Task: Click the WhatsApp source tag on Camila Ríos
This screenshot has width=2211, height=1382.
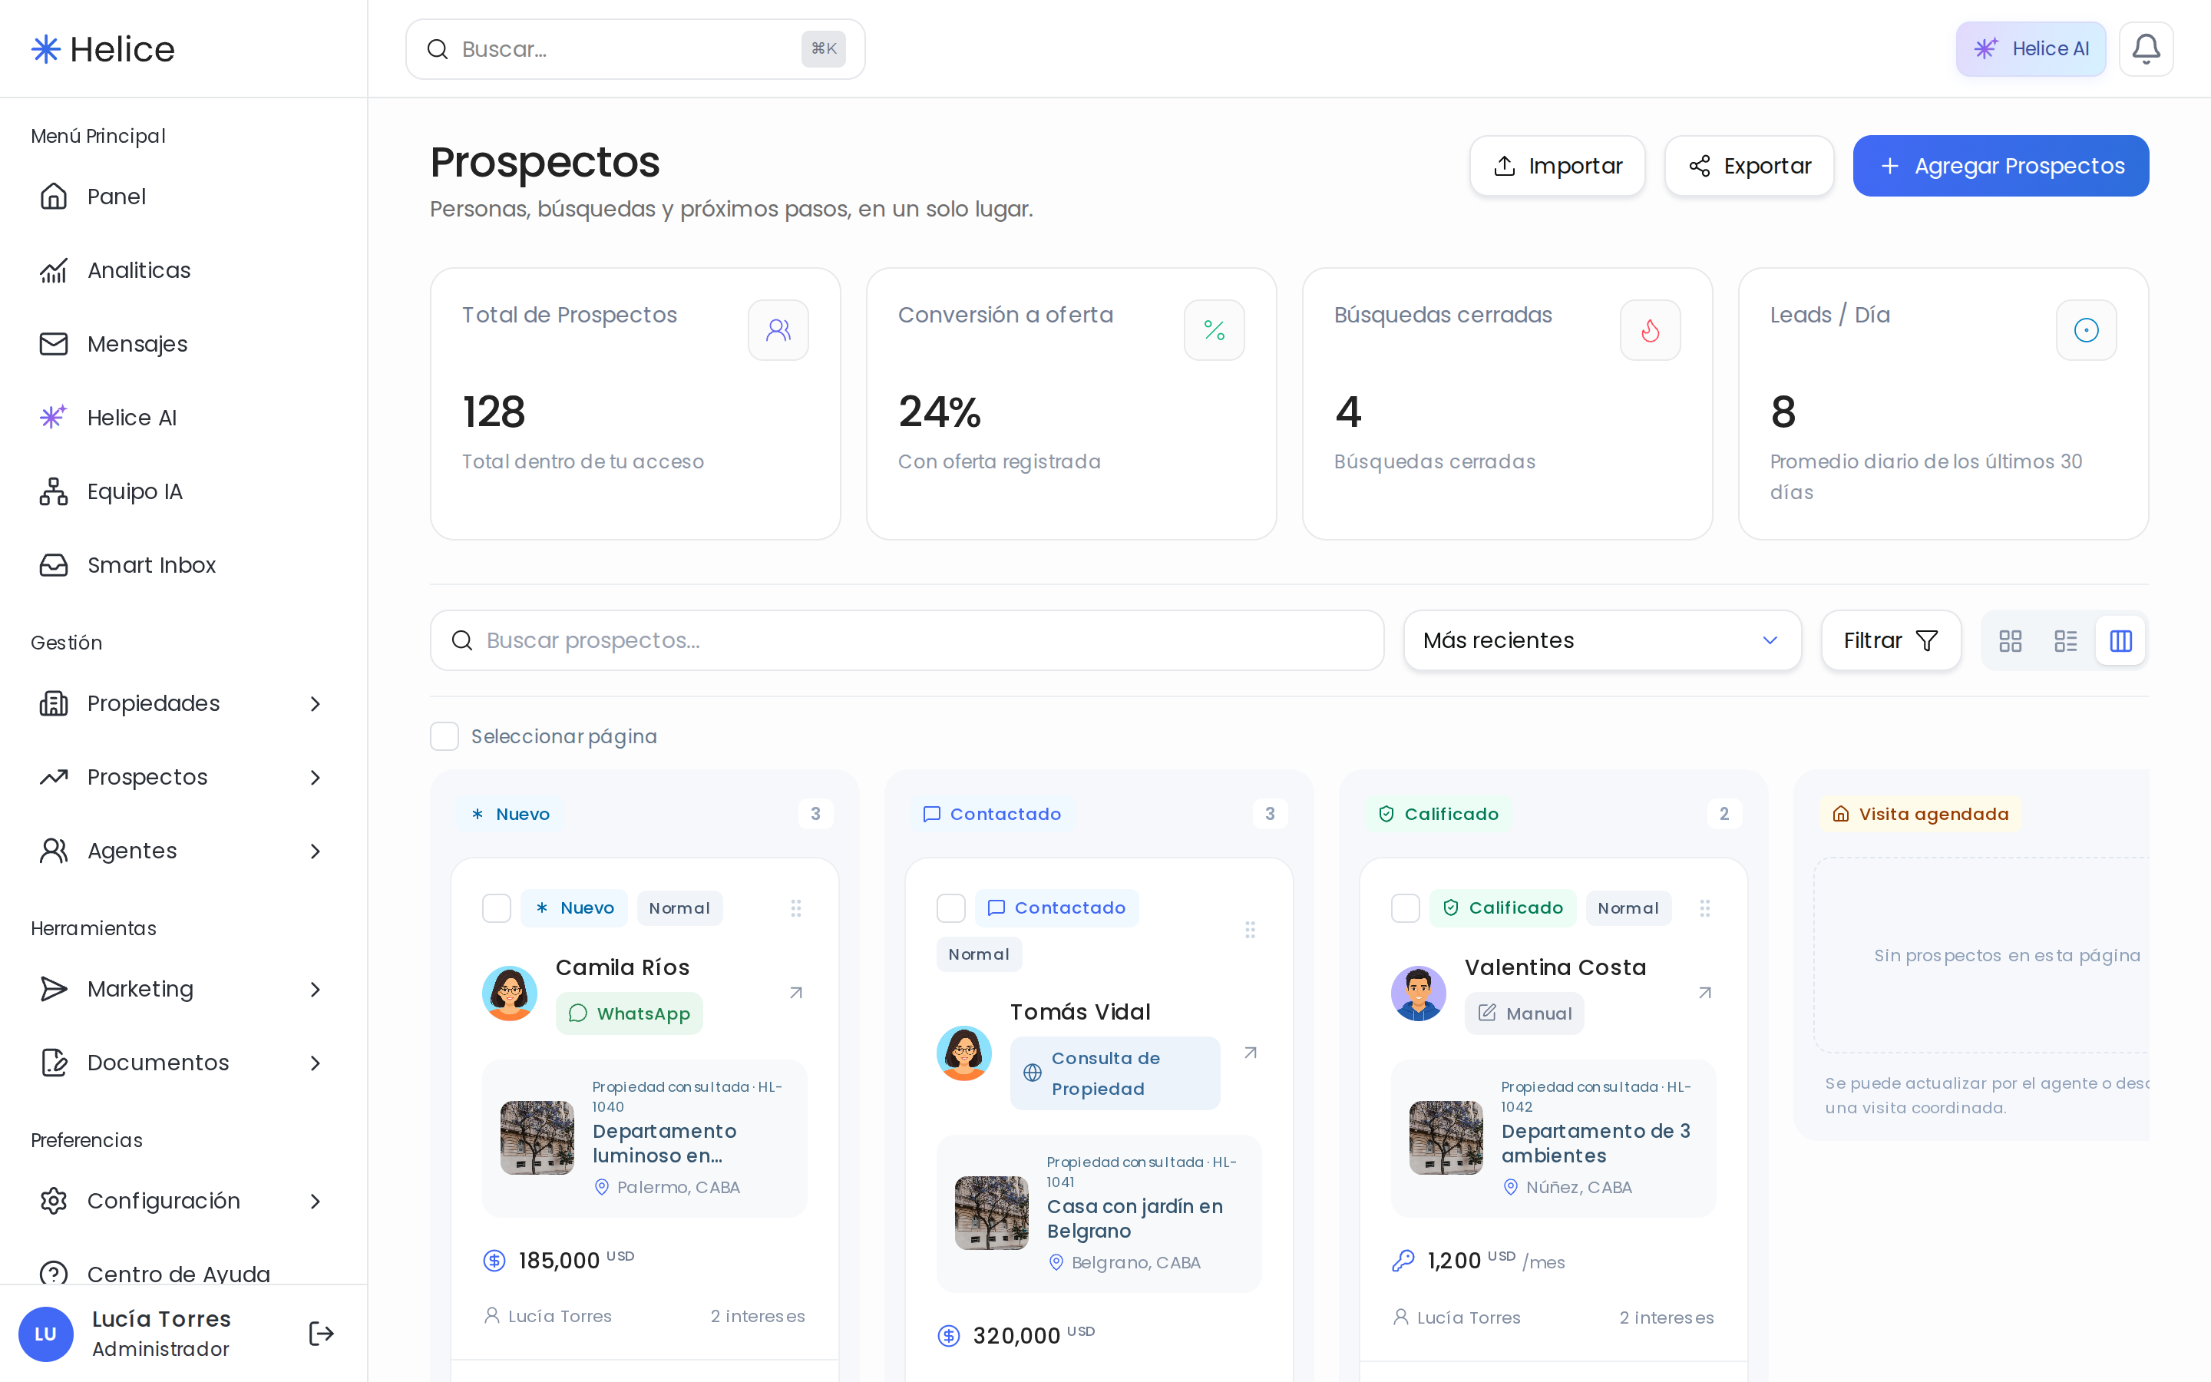Action: click(x=630, y=1013)
